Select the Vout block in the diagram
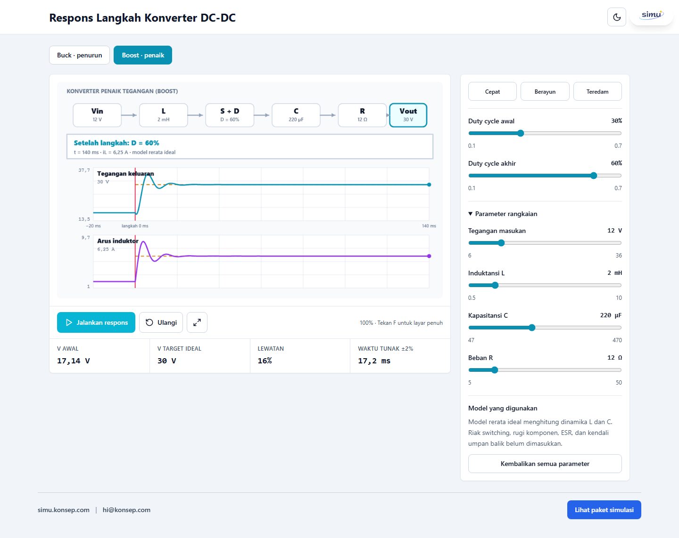Screen dimensions: 679x538 point(408,115)
